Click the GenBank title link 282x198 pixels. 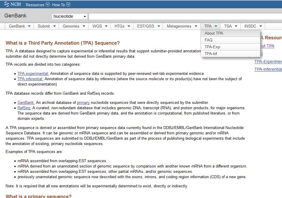point(15,16)
